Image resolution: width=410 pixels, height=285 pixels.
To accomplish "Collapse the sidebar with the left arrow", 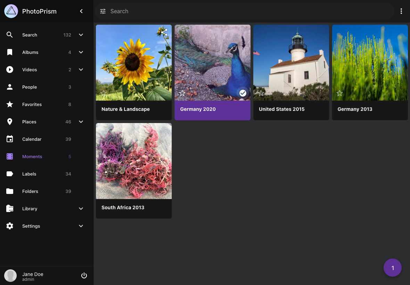I will click(81, 11).
